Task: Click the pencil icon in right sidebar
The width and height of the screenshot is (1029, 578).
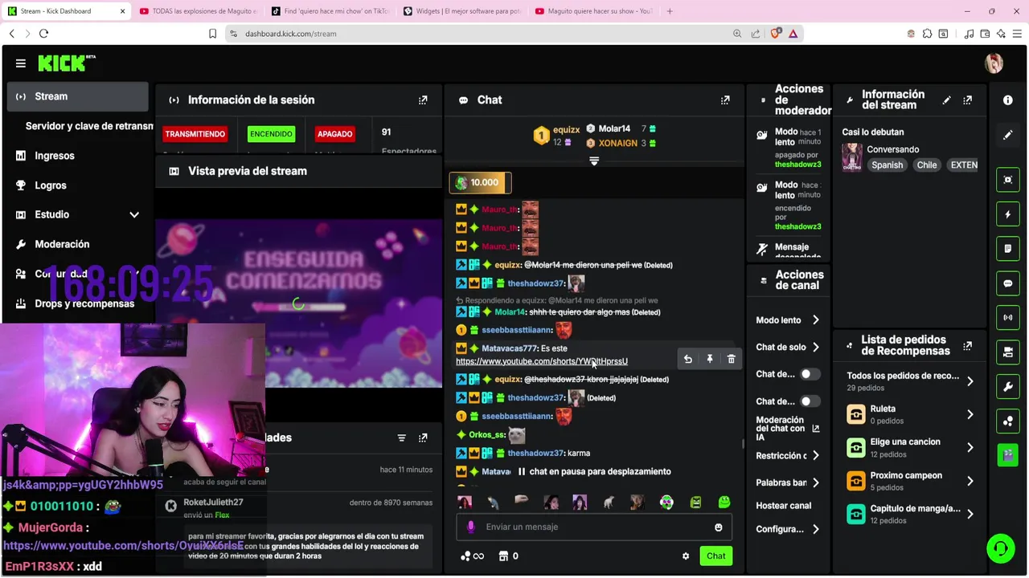Action: [x=1008, y=135]
